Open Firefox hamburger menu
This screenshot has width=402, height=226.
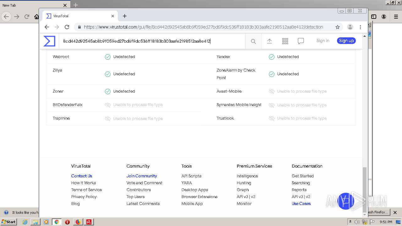pos(396,17)
